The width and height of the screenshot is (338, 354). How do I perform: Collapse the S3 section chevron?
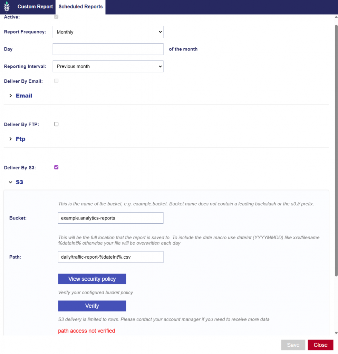point(11,182)
